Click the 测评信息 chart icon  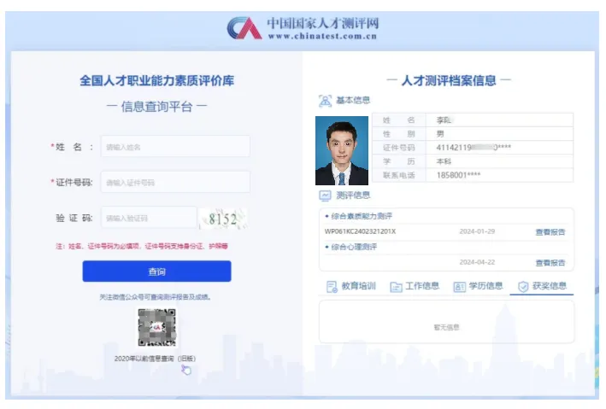click(325, 196)
